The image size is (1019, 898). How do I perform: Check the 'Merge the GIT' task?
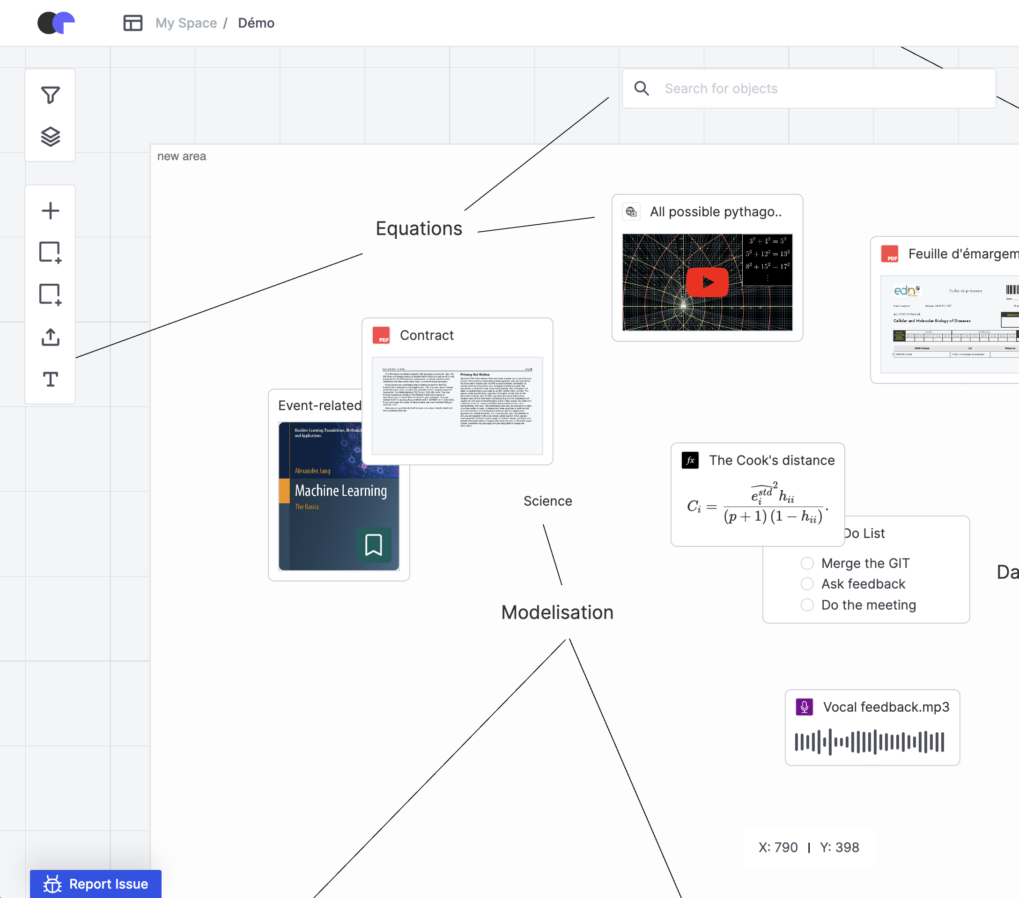(x=807, y=563)
